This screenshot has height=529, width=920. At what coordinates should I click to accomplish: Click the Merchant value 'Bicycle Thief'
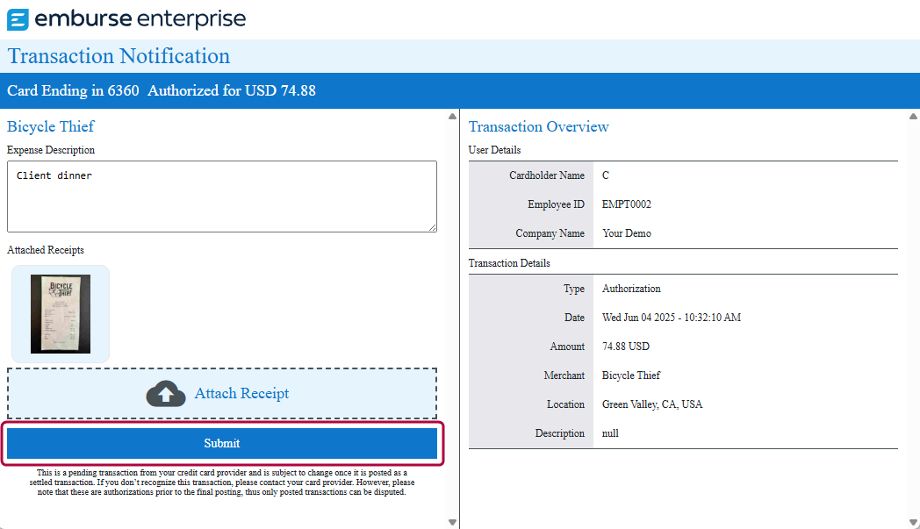[x=630, y=375]
